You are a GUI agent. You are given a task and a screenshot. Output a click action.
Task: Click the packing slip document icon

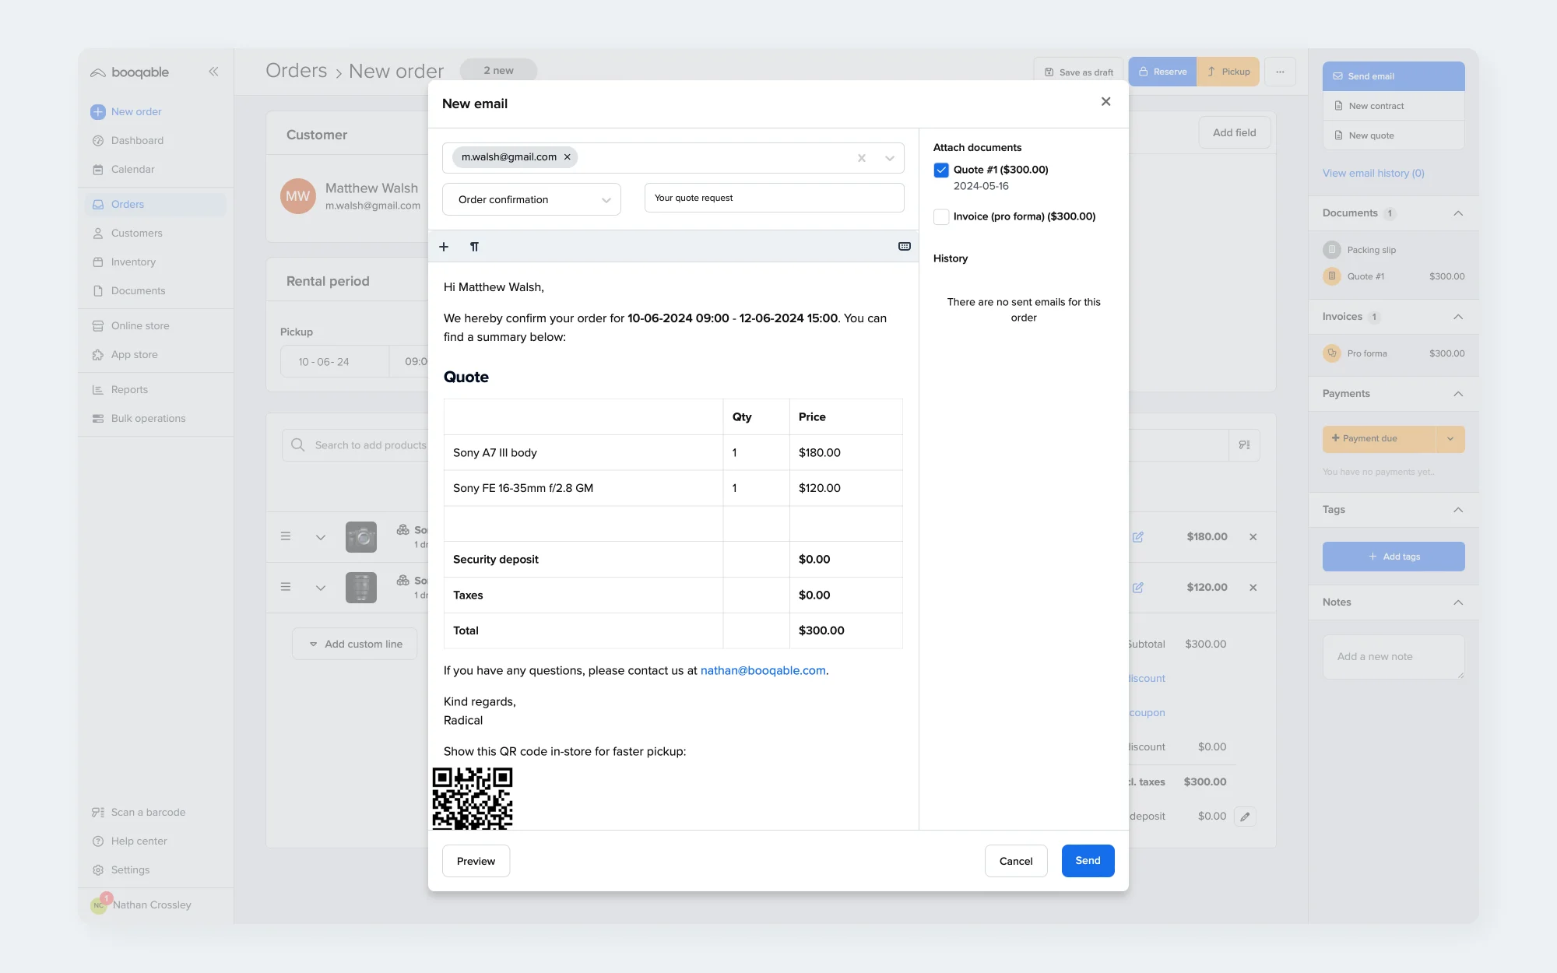click(1332, 249)
